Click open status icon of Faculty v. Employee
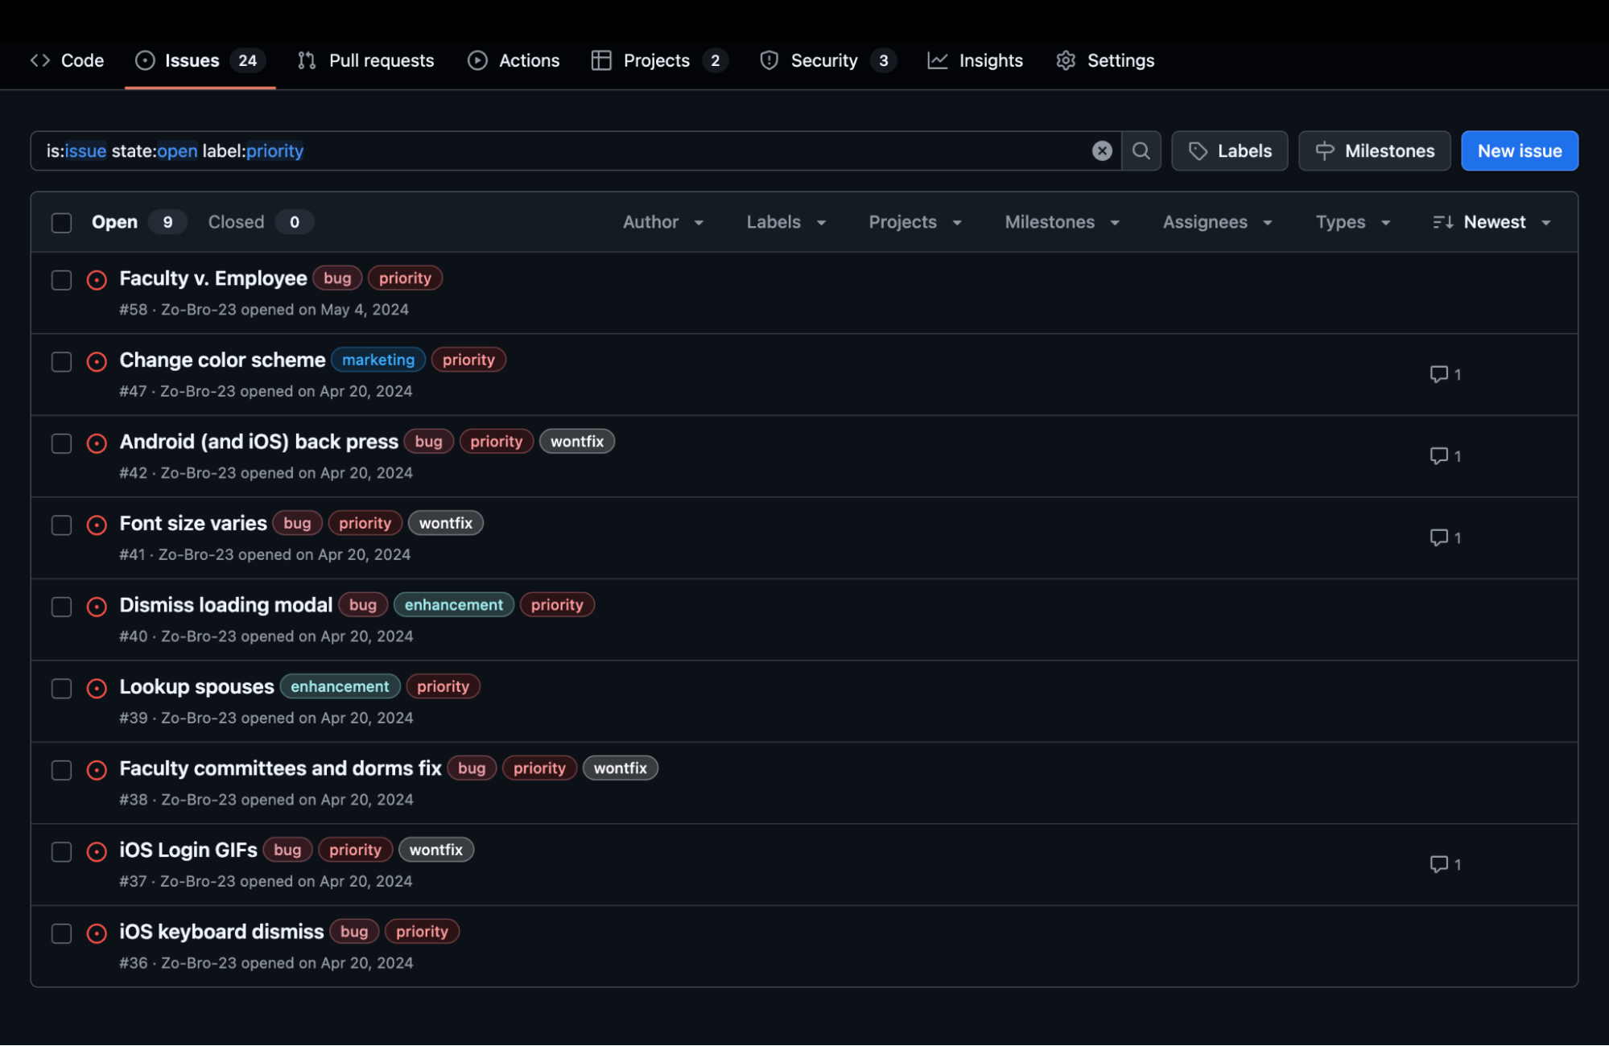The width and height of the screenshot is (1609, 1046). pos(97,280)
